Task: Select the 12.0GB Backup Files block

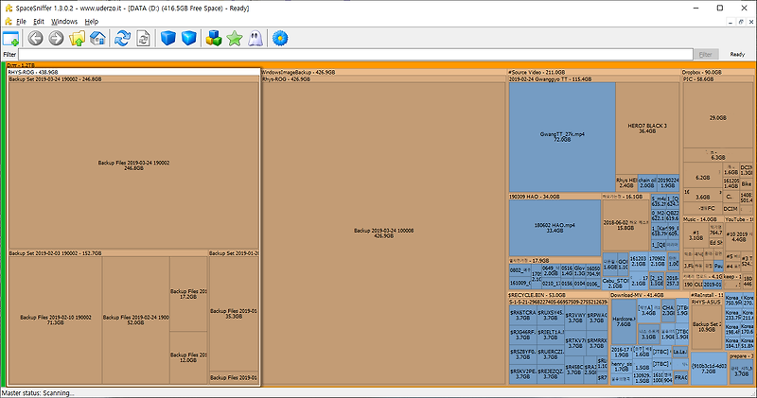Action: pyautogui.click(x=188, y=357)
